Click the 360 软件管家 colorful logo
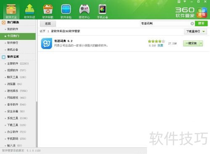The height and width of the screenshot is (154, 210). pyautogui.click(x=202, y=13)
